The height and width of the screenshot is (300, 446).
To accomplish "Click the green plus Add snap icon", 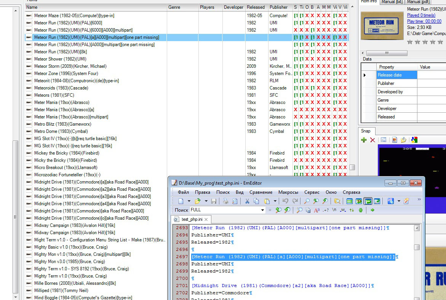I will 363,140.
